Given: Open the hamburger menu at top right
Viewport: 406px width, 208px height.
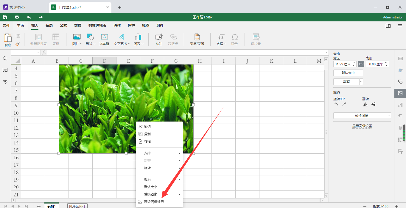Looking at the screenshot, I should pos(400,26).
